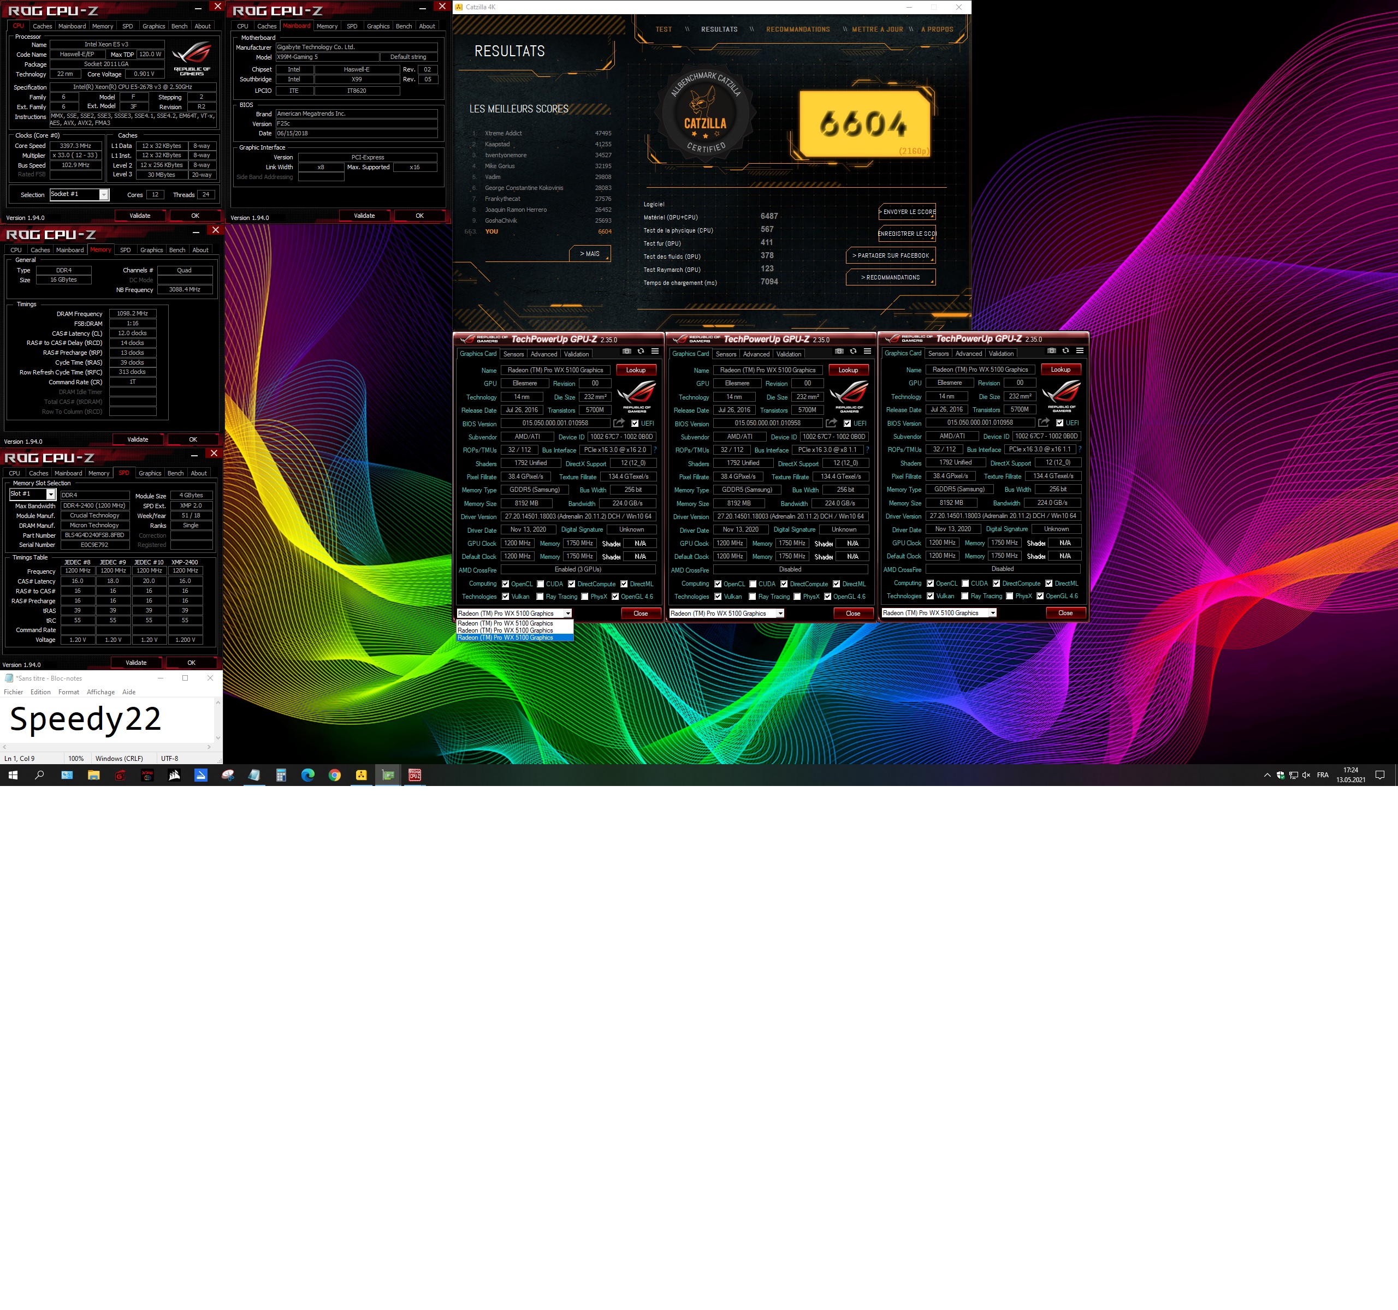Click Lookup button in left GPU-Z window
Screen dimensions: 1398x1310
tap(636, 370)
